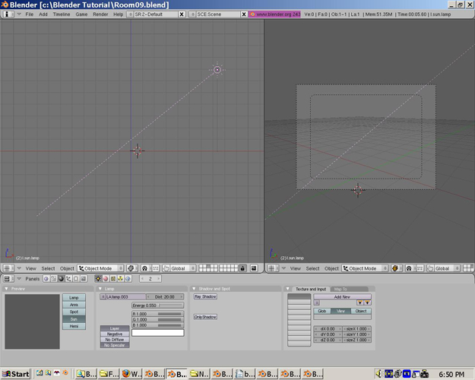Switch to the Map To tab
The height and width of the screenshot is (380, 475).
point(340,289)
